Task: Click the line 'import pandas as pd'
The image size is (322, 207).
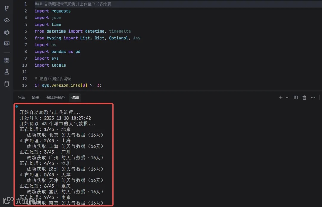Action: [x=58, y=52]
